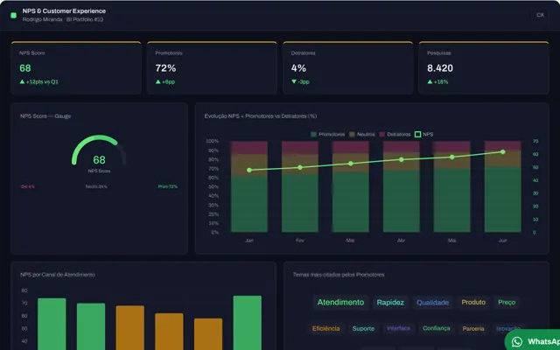560x350 pixels.
Task: Click the NPS line point for Abr
Action: [402, 159]
